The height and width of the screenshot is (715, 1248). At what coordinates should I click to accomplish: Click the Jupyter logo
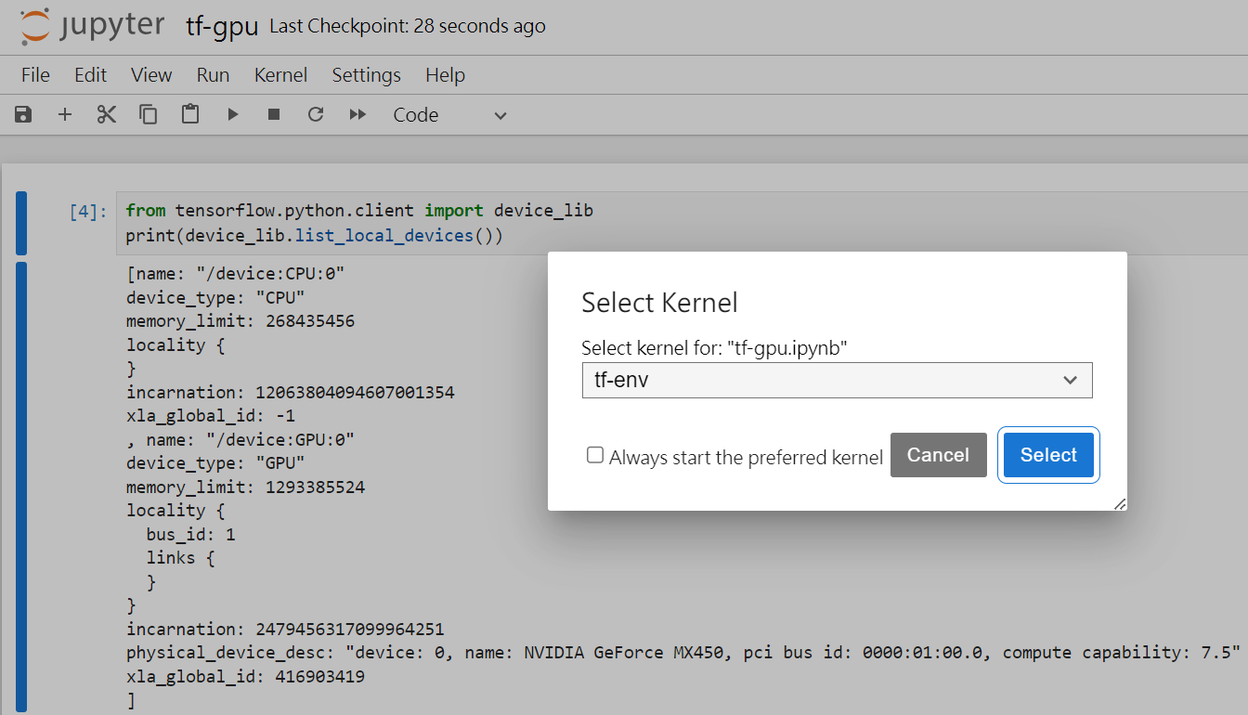[92, 27]
